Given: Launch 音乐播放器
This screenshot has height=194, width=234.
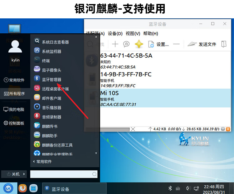Looking at the screenshot, I should tap(48, 107).
